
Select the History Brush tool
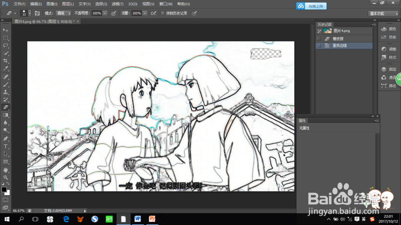tap(5, 100)
